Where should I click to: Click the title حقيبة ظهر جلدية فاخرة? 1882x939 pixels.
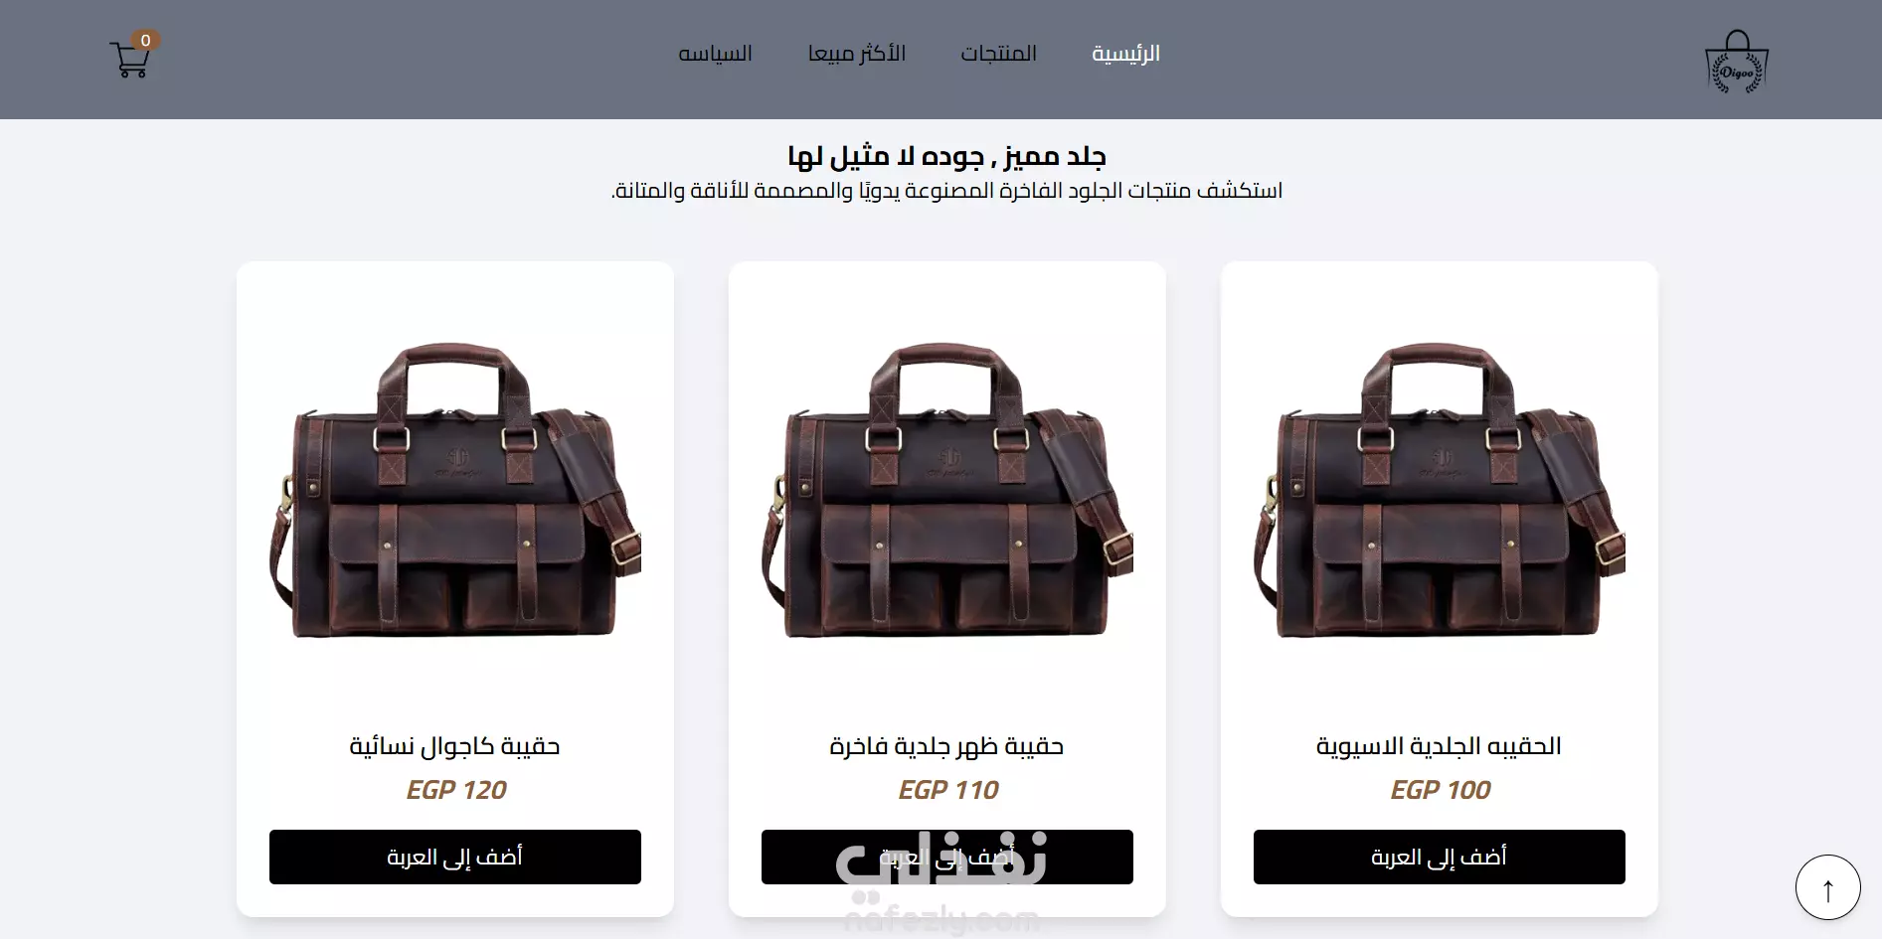click(x=946, y=746)
